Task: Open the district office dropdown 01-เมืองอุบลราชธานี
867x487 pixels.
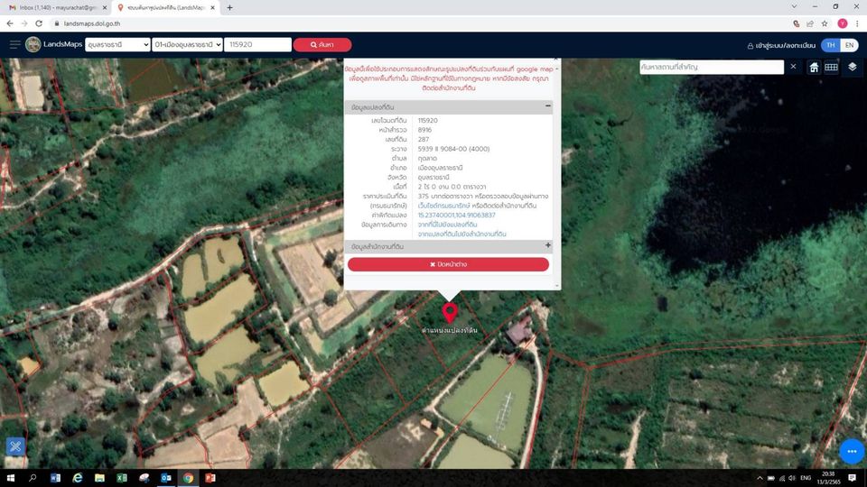Action: click(x=187, y=45)
